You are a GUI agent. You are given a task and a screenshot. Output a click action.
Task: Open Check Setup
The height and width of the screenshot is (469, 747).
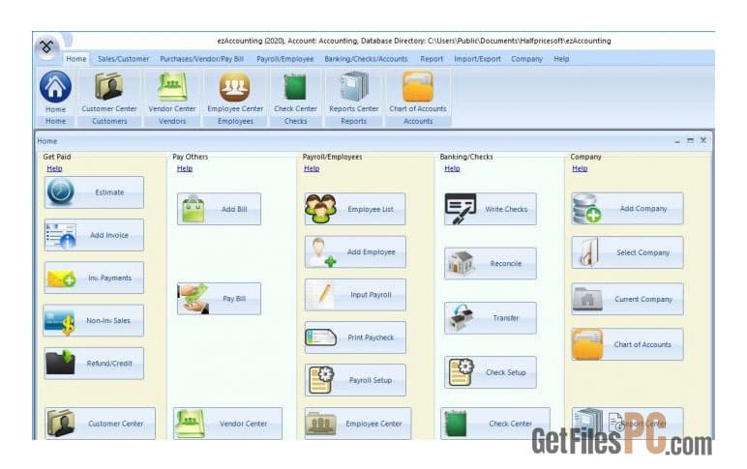coord(491,372)
